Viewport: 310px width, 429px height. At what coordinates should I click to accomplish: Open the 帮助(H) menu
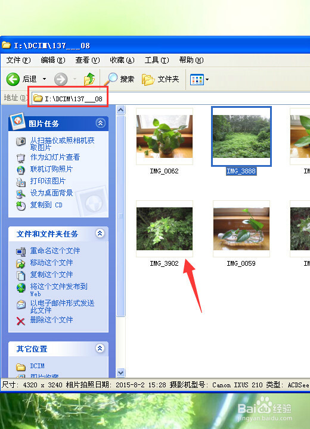(x=191, y=60)
